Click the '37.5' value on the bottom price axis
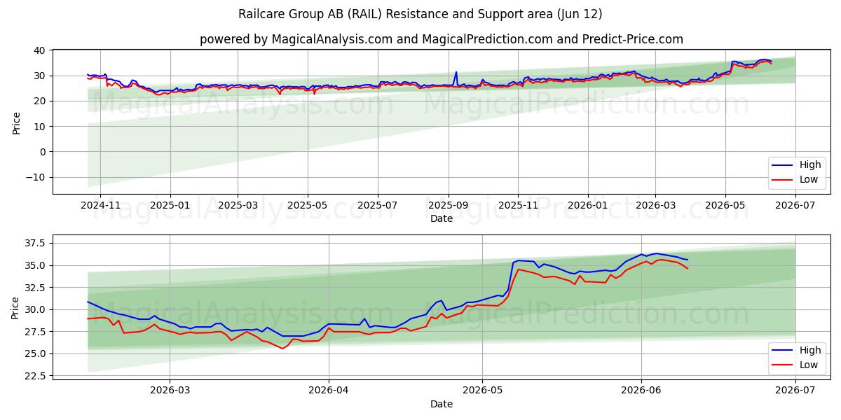Screen dimensions: 841x420 click(36, 243)
